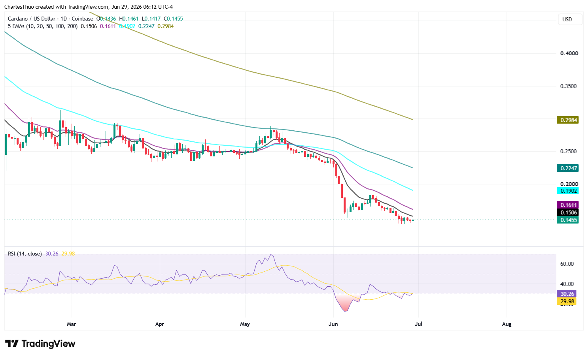Click the 0.2247 teal price axis tag
Screen dimensions: 588x357
coord(567,168)
